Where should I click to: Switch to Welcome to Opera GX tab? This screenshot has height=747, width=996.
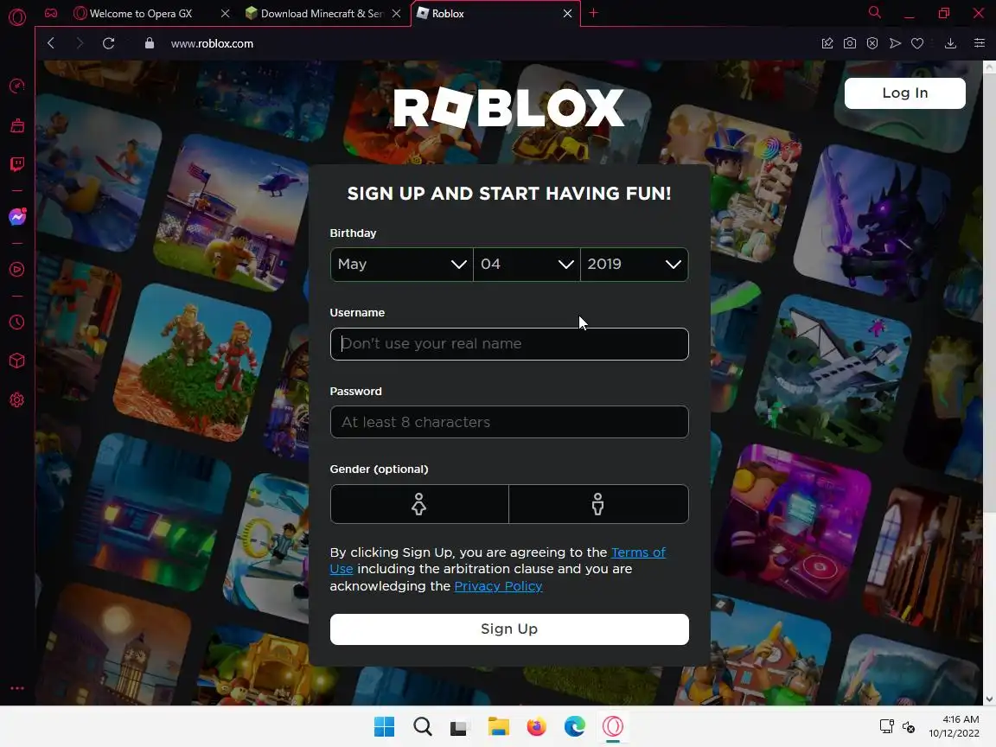[141, 13]
